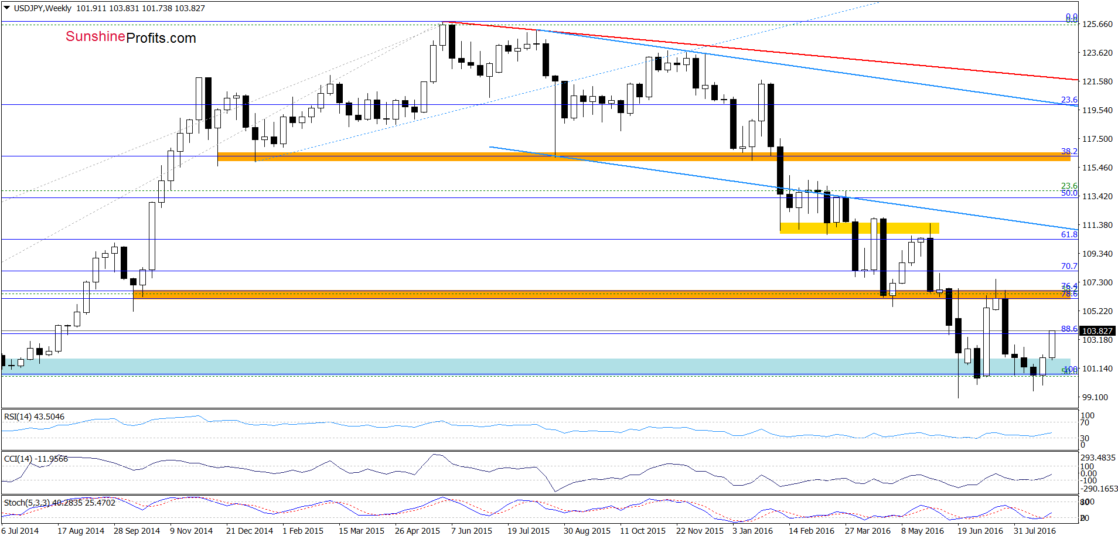This screenshot has width=1118, height=539.
Task: Click the 109.340 price axis label
Action: pos(1097,254)
